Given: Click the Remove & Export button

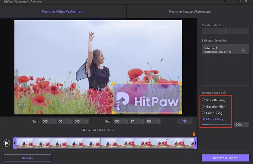Looking at the screenshot, I should 225,158.
